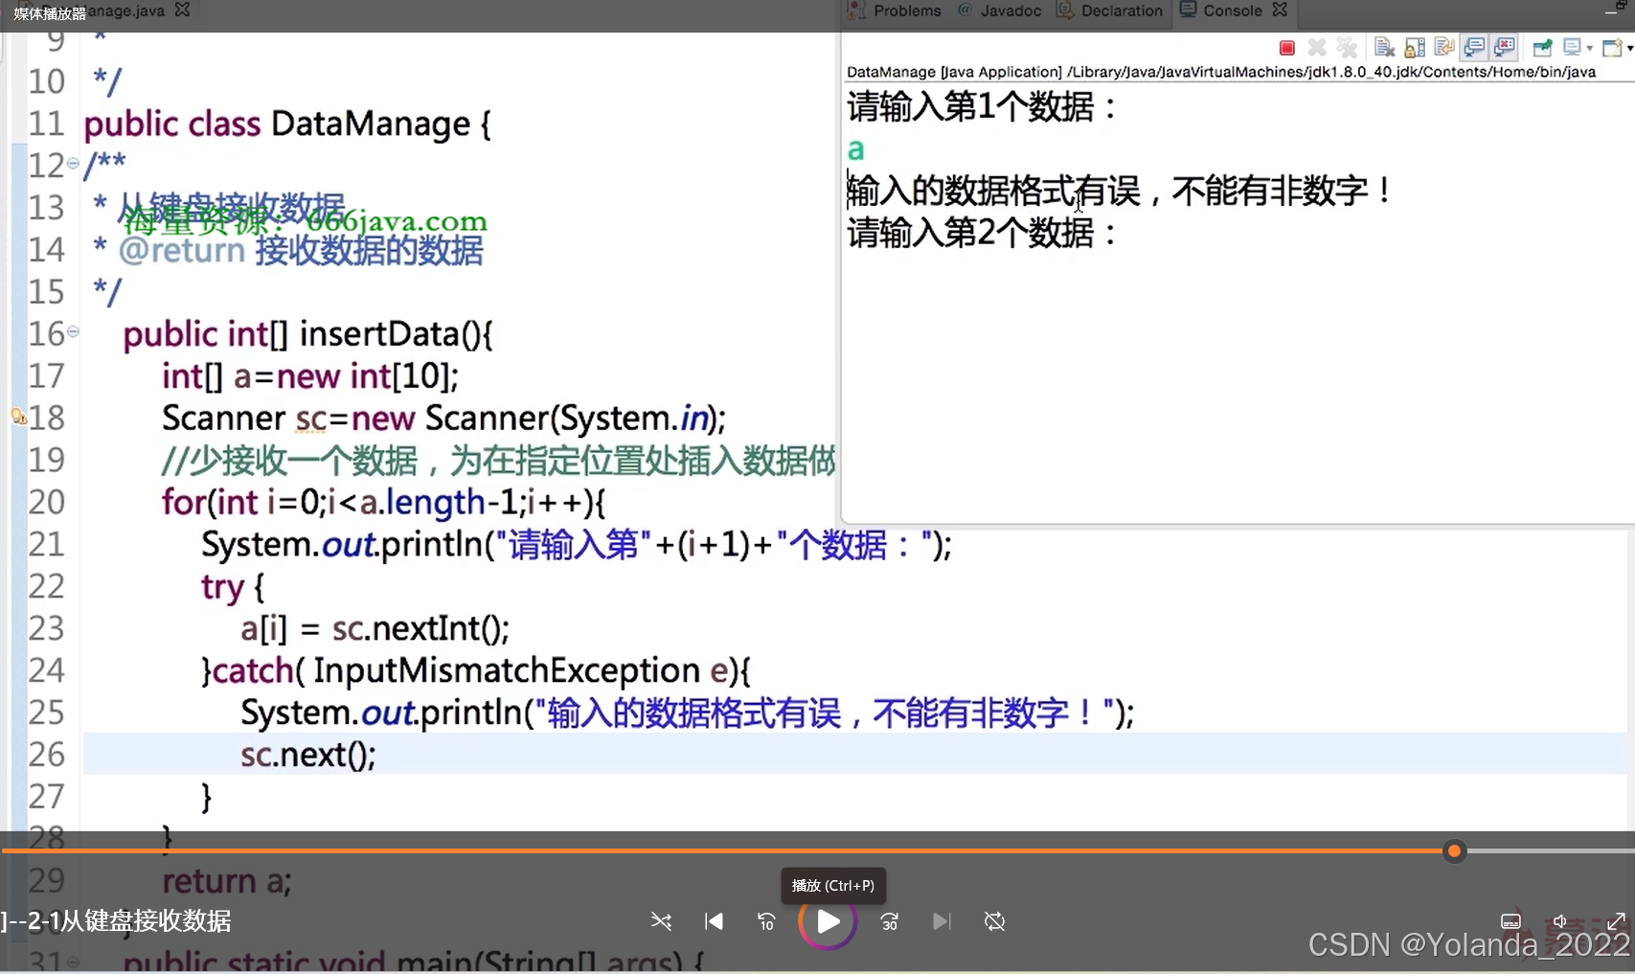This screenshot has height=974, width=1635.
Task: Switch to the Declaration tab
Action: click(x=1109, y=11)
